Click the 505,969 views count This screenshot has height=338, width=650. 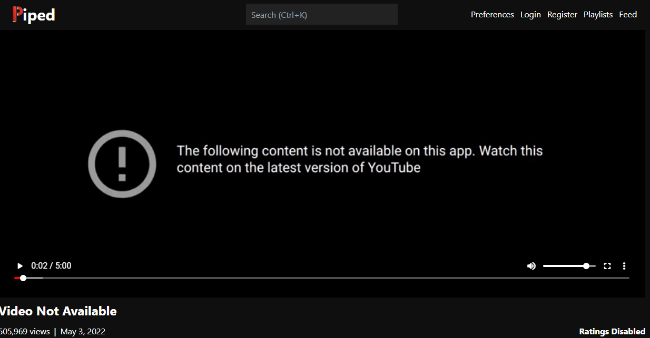pos(25,332)
